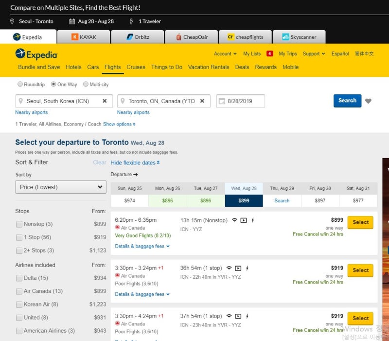Click the Expedia logo in yellow header
Screen dimensions: 389x341
coord(36,54)
